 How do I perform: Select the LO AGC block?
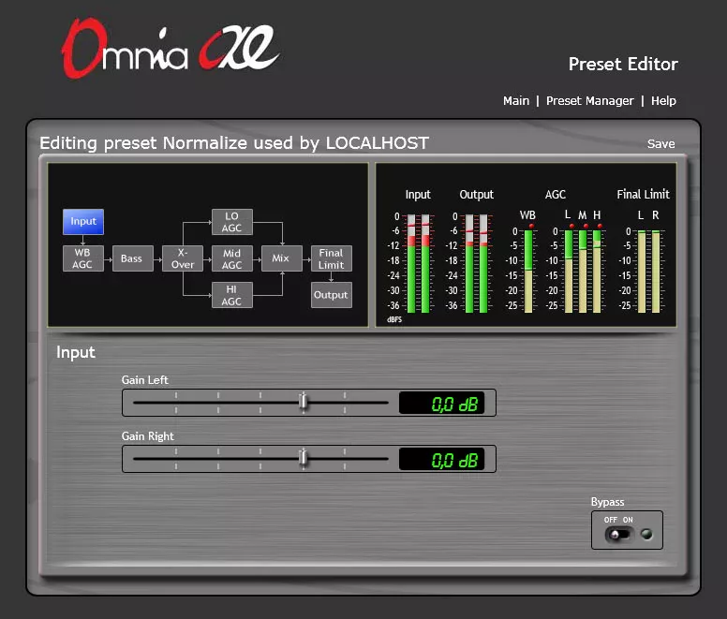click(231, 222)
